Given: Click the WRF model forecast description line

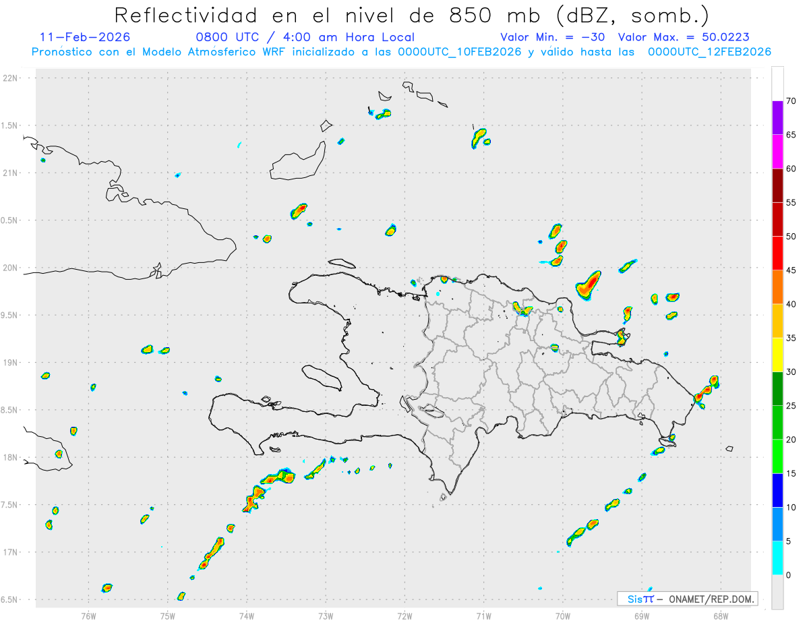Looking at the screenshot, I should pyautogui.click(x=401, y=52).
